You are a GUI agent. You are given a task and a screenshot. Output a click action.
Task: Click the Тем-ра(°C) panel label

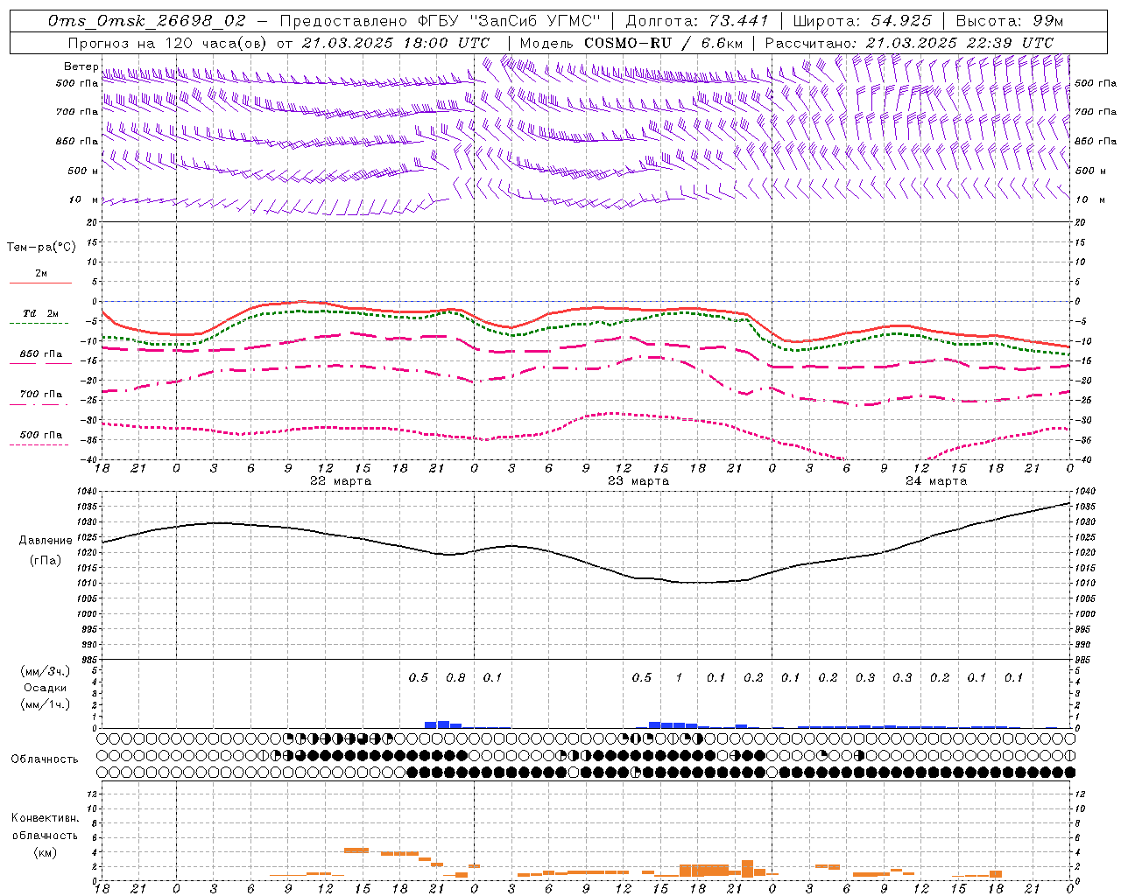[41, 248]
